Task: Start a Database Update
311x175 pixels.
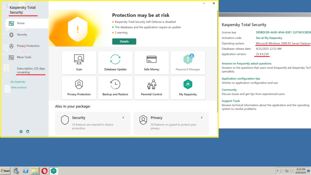Action: coord(115,63)
